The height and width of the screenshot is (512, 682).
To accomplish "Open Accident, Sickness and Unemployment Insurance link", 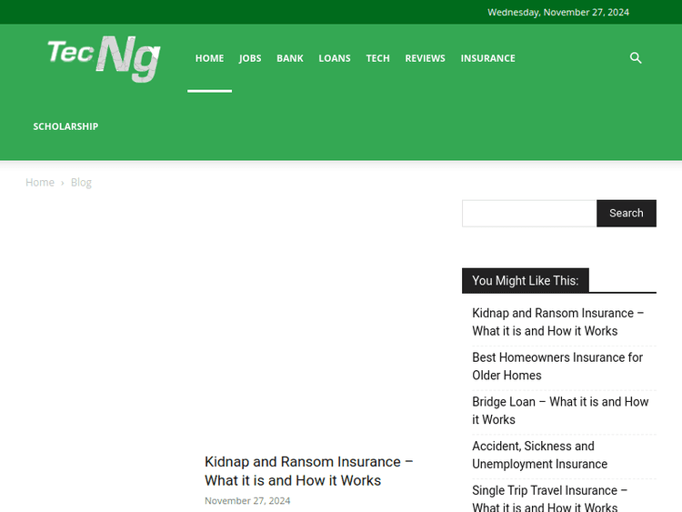I will click(539, 456).
